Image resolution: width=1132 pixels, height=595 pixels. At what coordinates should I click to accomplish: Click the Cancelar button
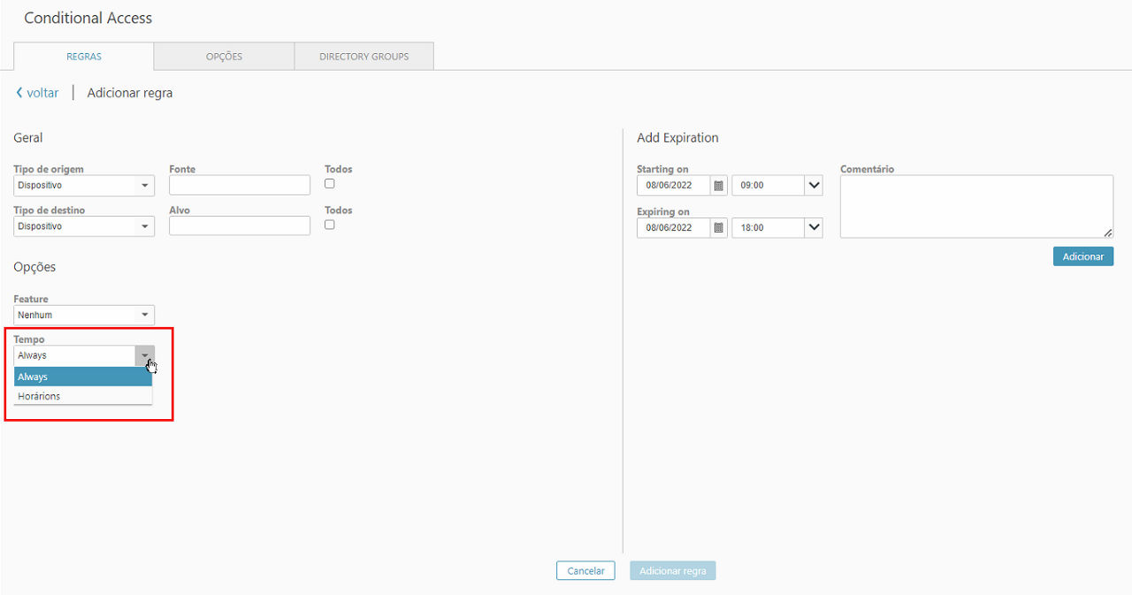click(x=585, y=571)
